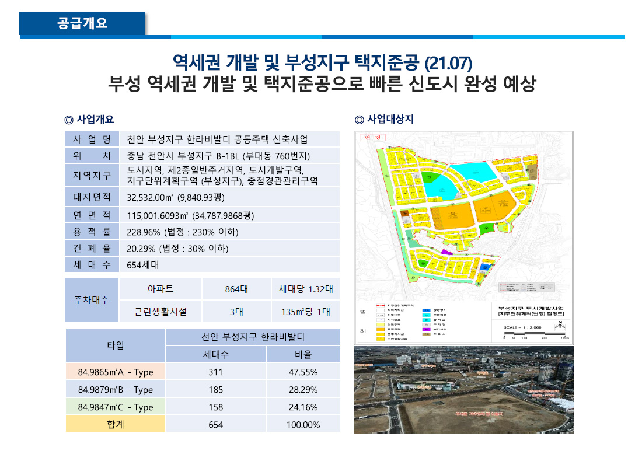Click the 사업개요 section heading
The height and width of the screenshot is (461, 642).
click(89, 120)
